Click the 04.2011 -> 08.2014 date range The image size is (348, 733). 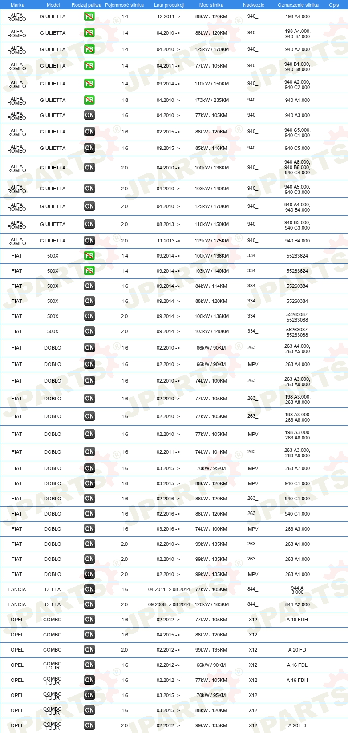pyautogui.click(x=169, y=589)
